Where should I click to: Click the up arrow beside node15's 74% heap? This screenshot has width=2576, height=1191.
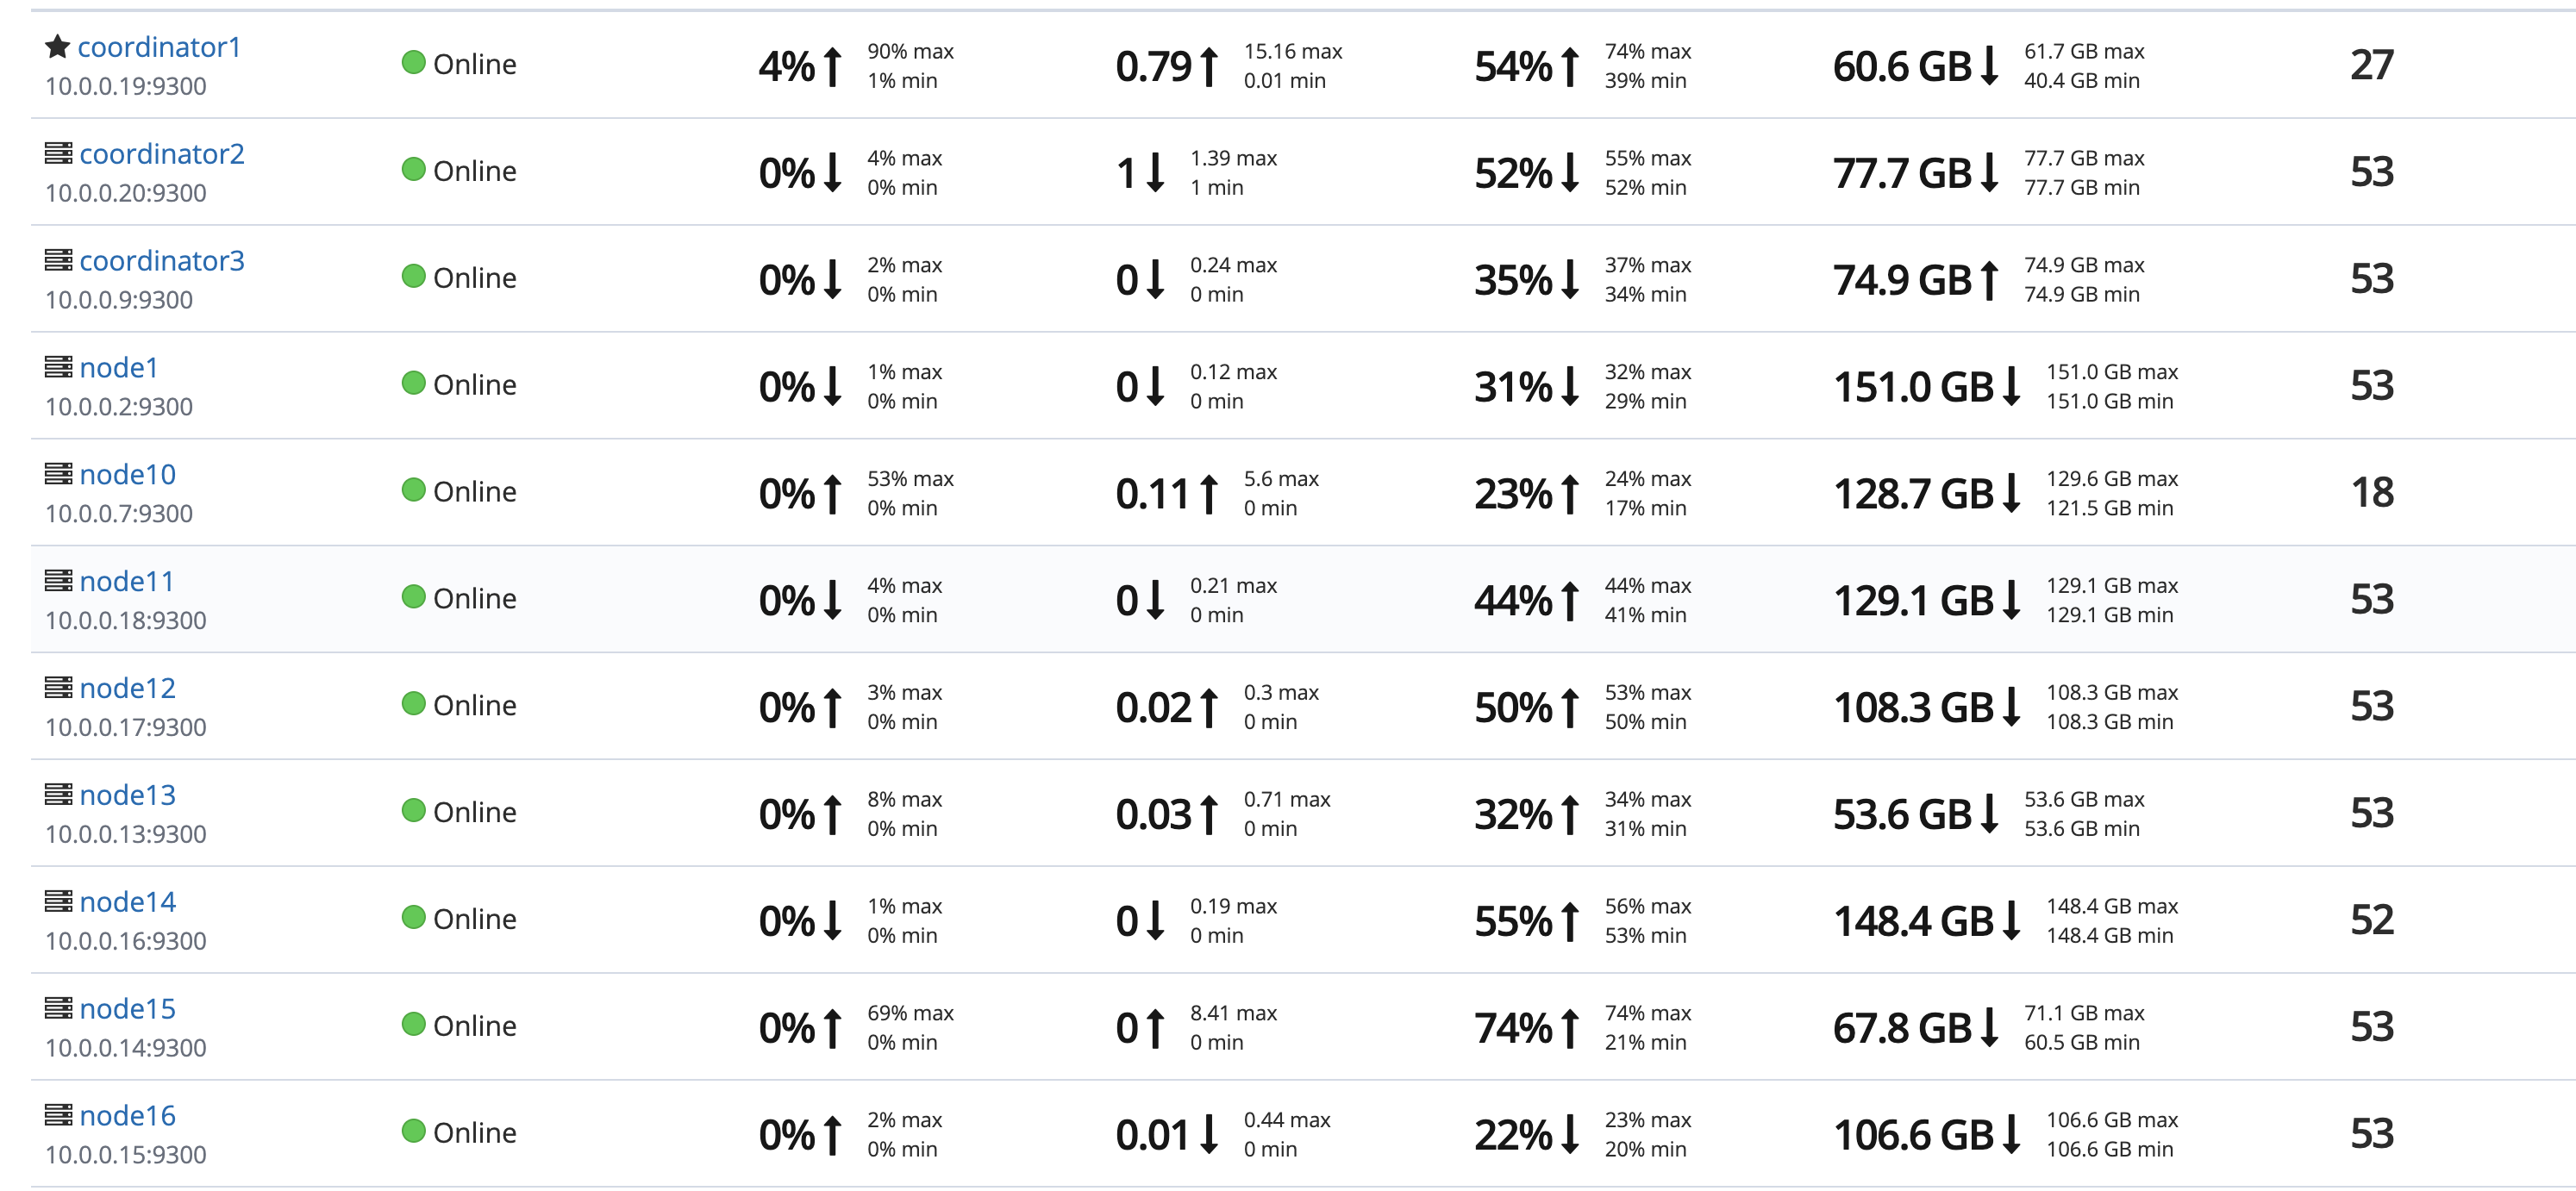coord(1570,1028)
